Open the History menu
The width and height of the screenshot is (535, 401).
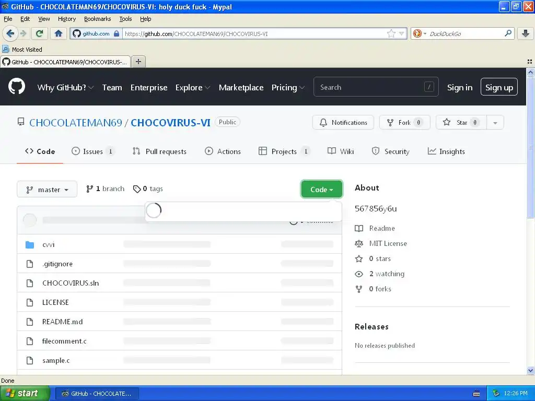66,19
